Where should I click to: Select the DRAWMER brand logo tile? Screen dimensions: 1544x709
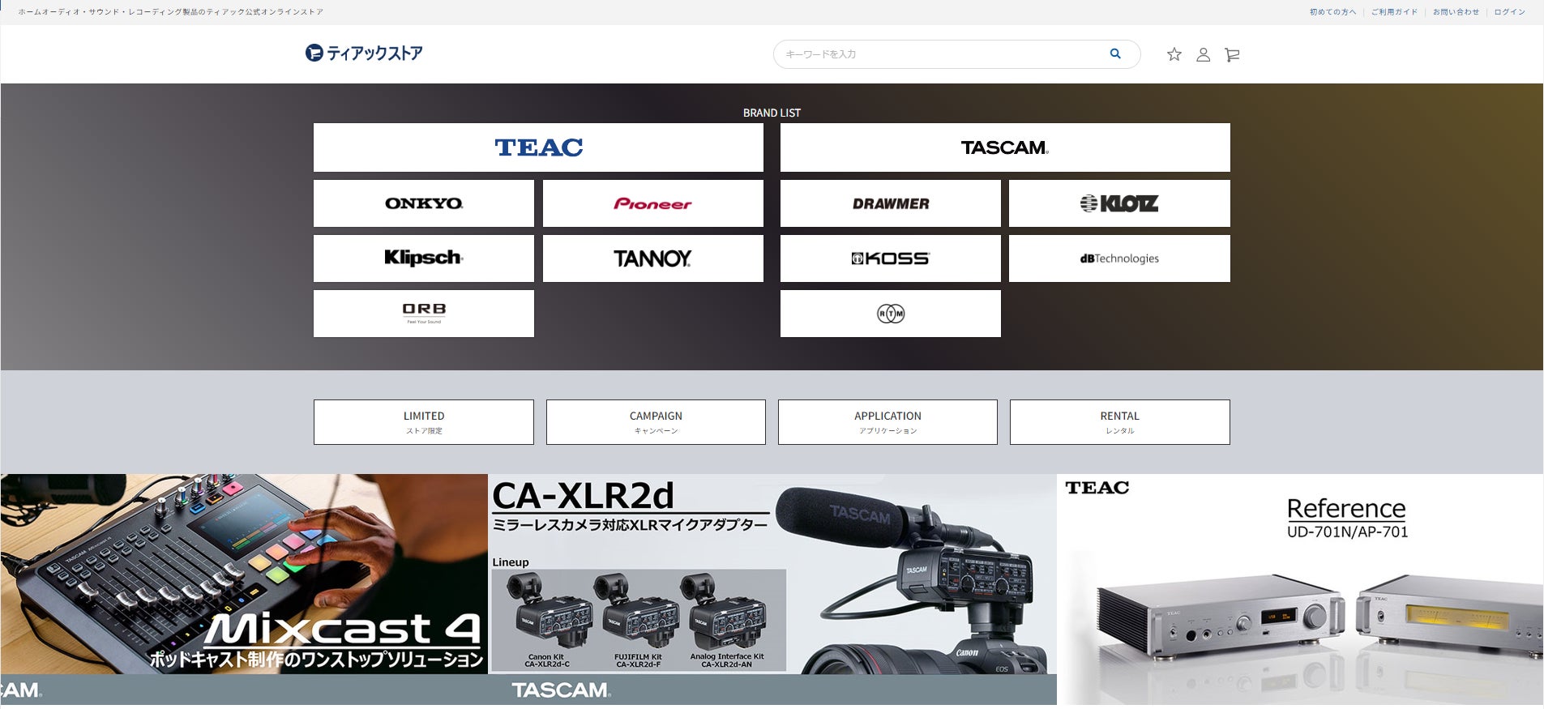[891, 203]
